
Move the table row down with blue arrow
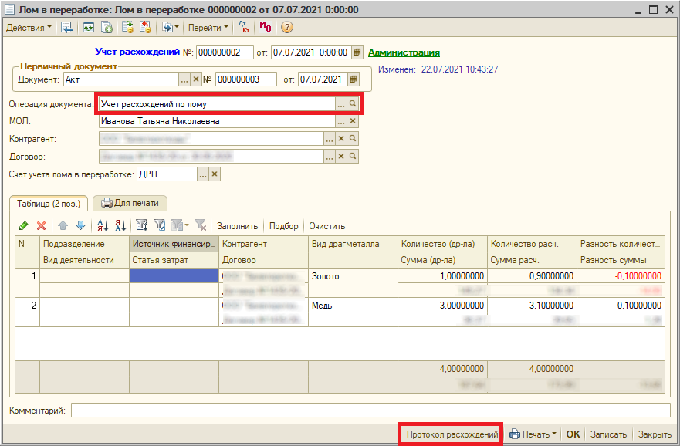click(80, 226)
